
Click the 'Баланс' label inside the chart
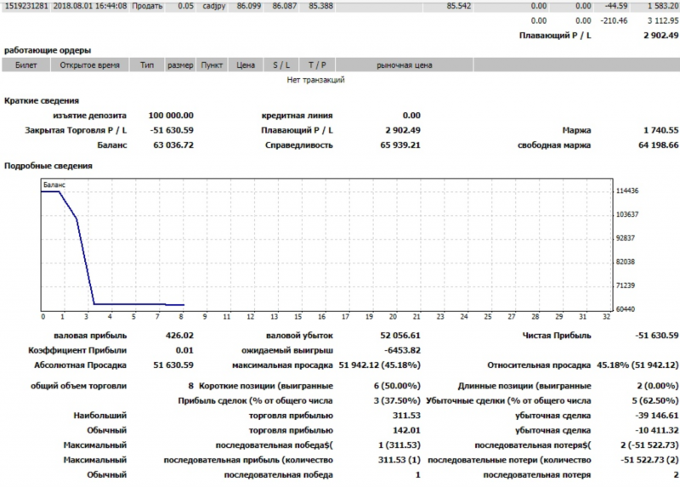pos(54,185)
